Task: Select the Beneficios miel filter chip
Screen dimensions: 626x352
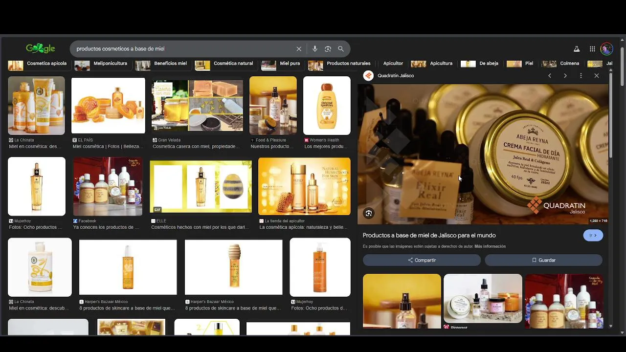Action: (162, 64)
